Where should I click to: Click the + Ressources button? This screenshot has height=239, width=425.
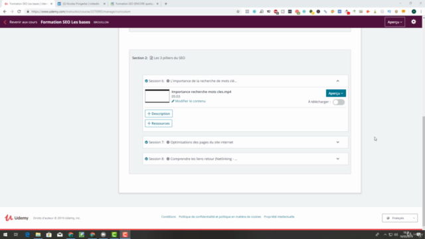[x=159, y=123]
